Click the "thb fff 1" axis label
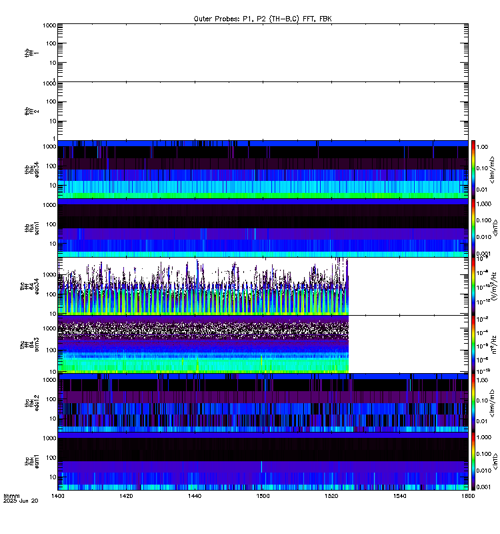Screen dimensions: 500x534 (31, 53)
